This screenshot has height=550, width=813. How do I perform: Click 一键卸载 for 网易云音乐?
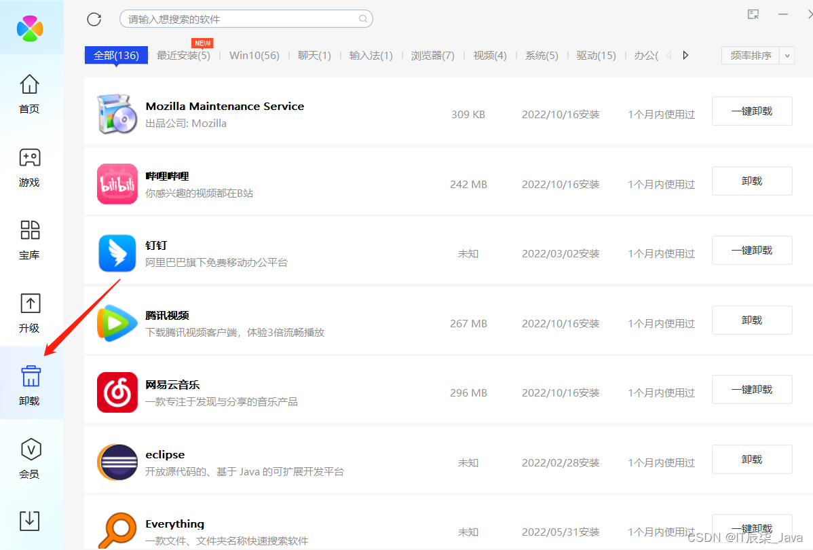[752, 389]
